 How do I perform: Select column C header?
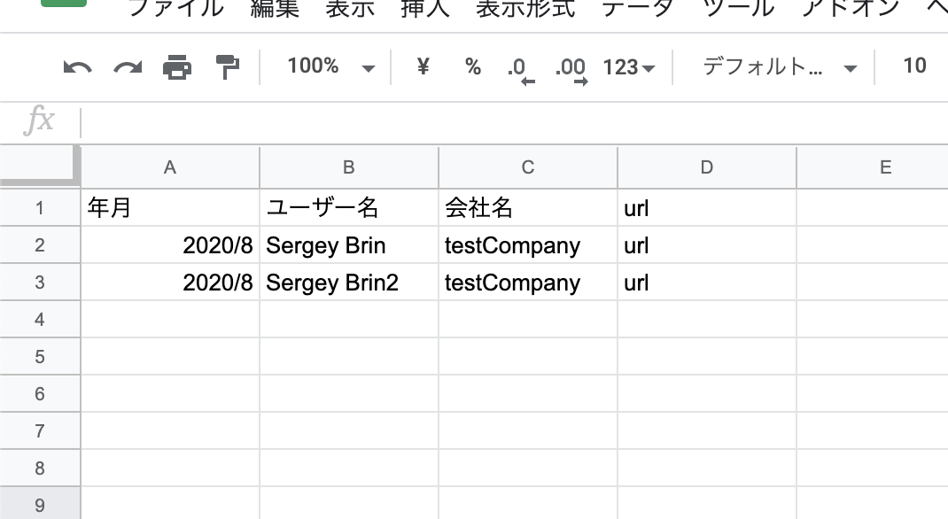coord(528,167)
